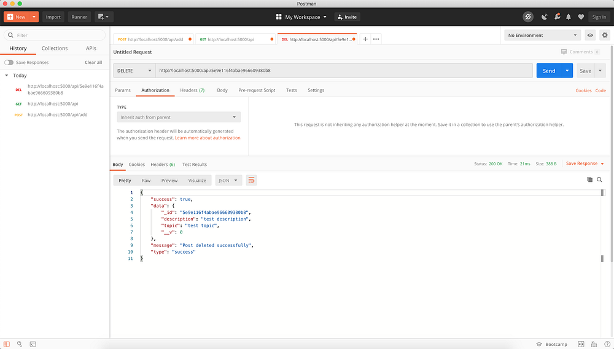Toggle word wrap in response body
The width and height of the screenshot is (614, 349).
pos(251,180)
